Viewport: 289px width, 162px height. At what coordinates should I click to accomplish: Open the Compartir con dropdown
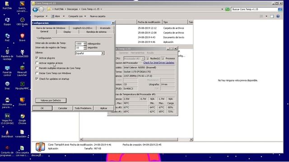[x=77, y=16]
